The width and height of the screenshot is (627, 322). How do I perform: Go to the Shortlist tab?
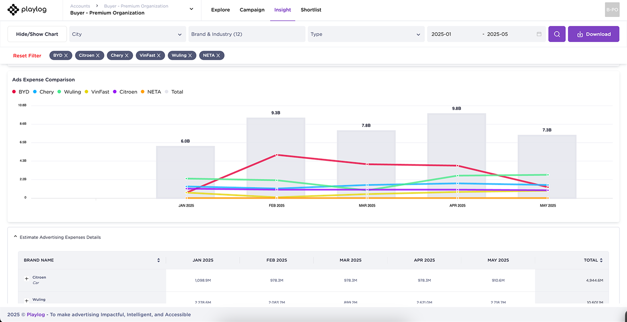[311, 10]
